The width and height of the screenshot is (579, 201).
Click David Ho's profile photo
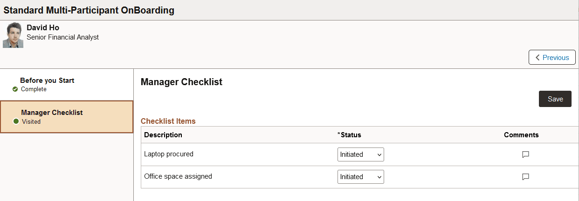click(x=13, y=35)
